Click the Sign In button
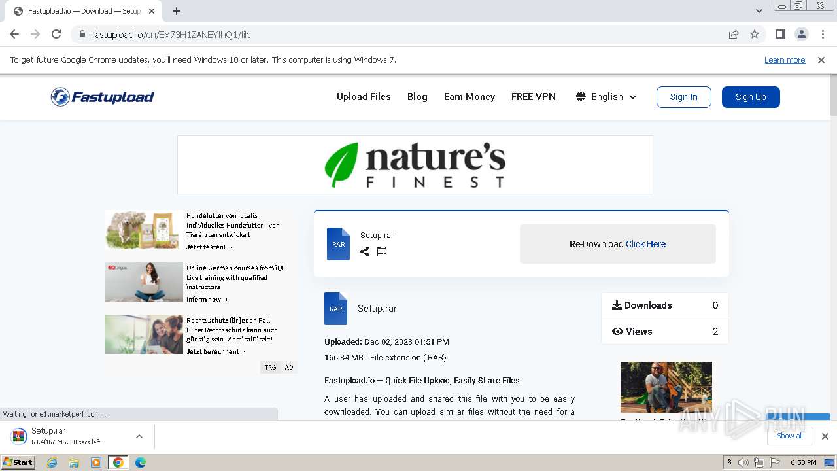This screenshot has width=837, height=471. tap(684, 97)
